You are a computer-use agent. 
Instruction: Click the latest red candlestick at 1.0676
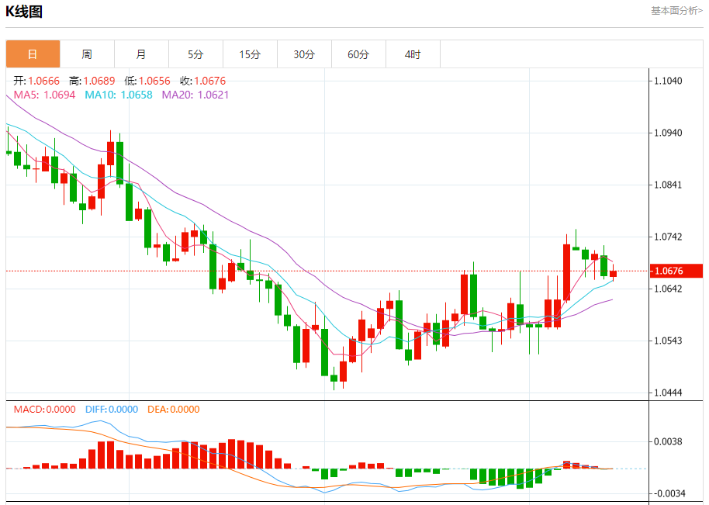coord(613,274)
